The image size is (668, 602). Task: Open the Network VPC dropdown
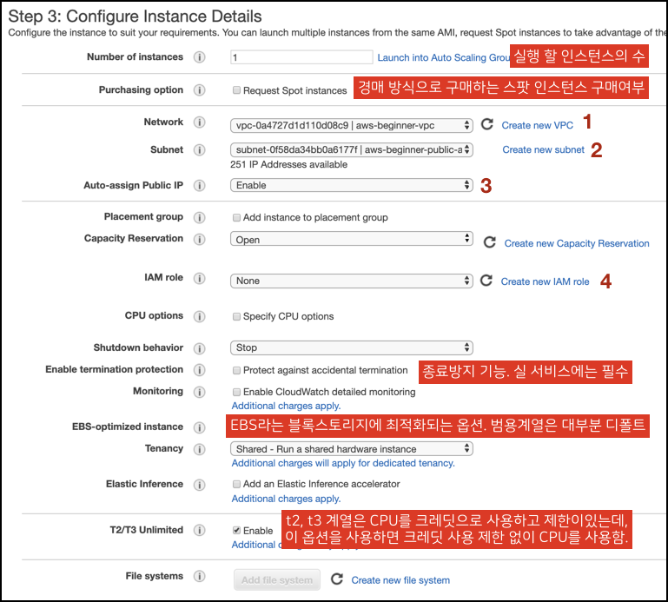[x=352, y=125]
